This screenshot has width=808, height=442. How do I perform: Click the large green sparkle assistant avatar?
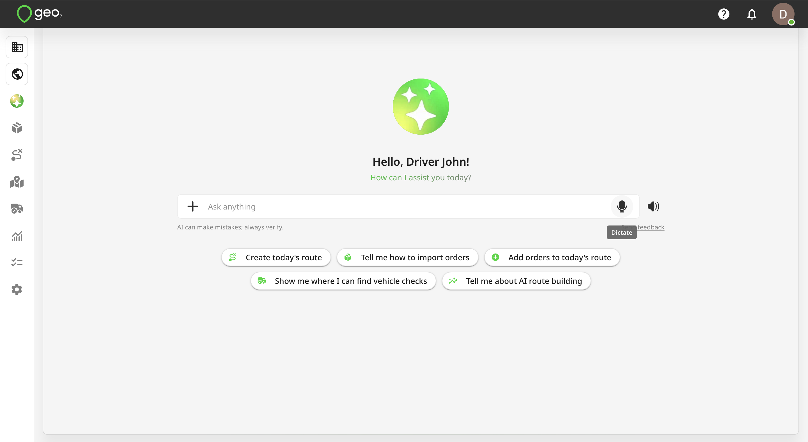[x=421, y=107]
